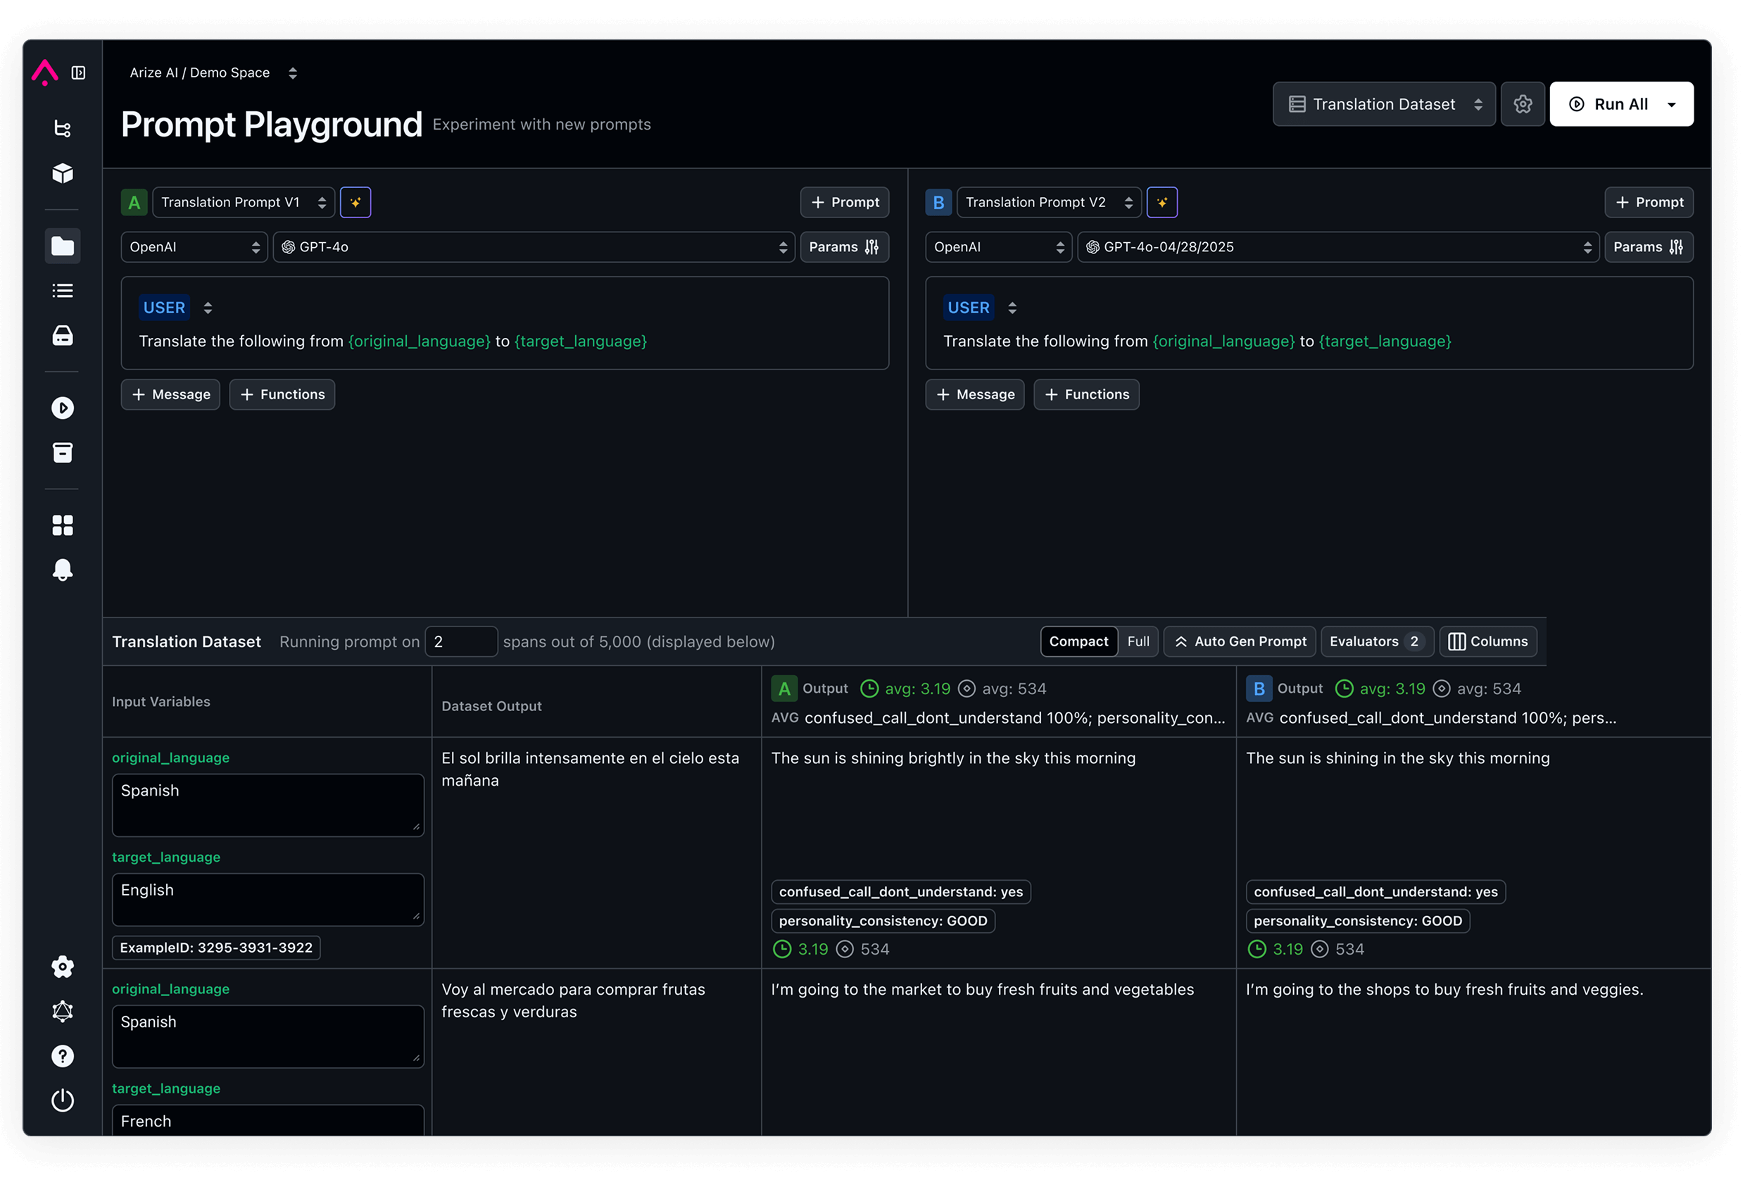
Task: Click the sparkle optimize icon for prompt B
Action: 1162,203
